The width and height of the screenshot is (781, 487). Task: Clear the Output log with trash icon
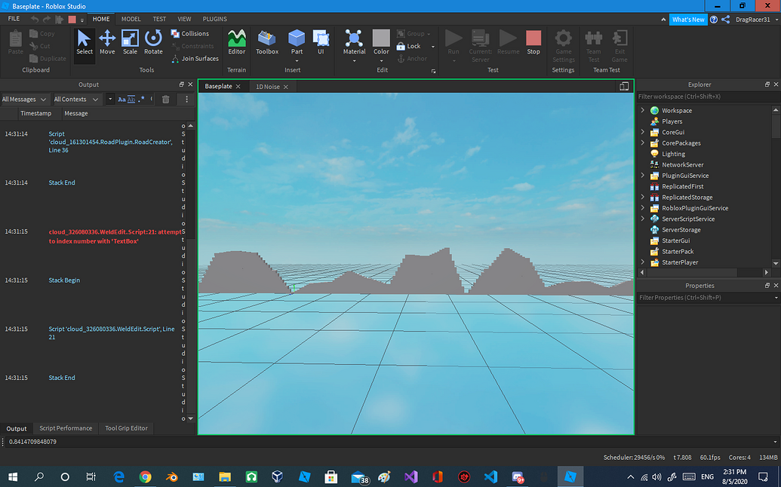[165, 99]
